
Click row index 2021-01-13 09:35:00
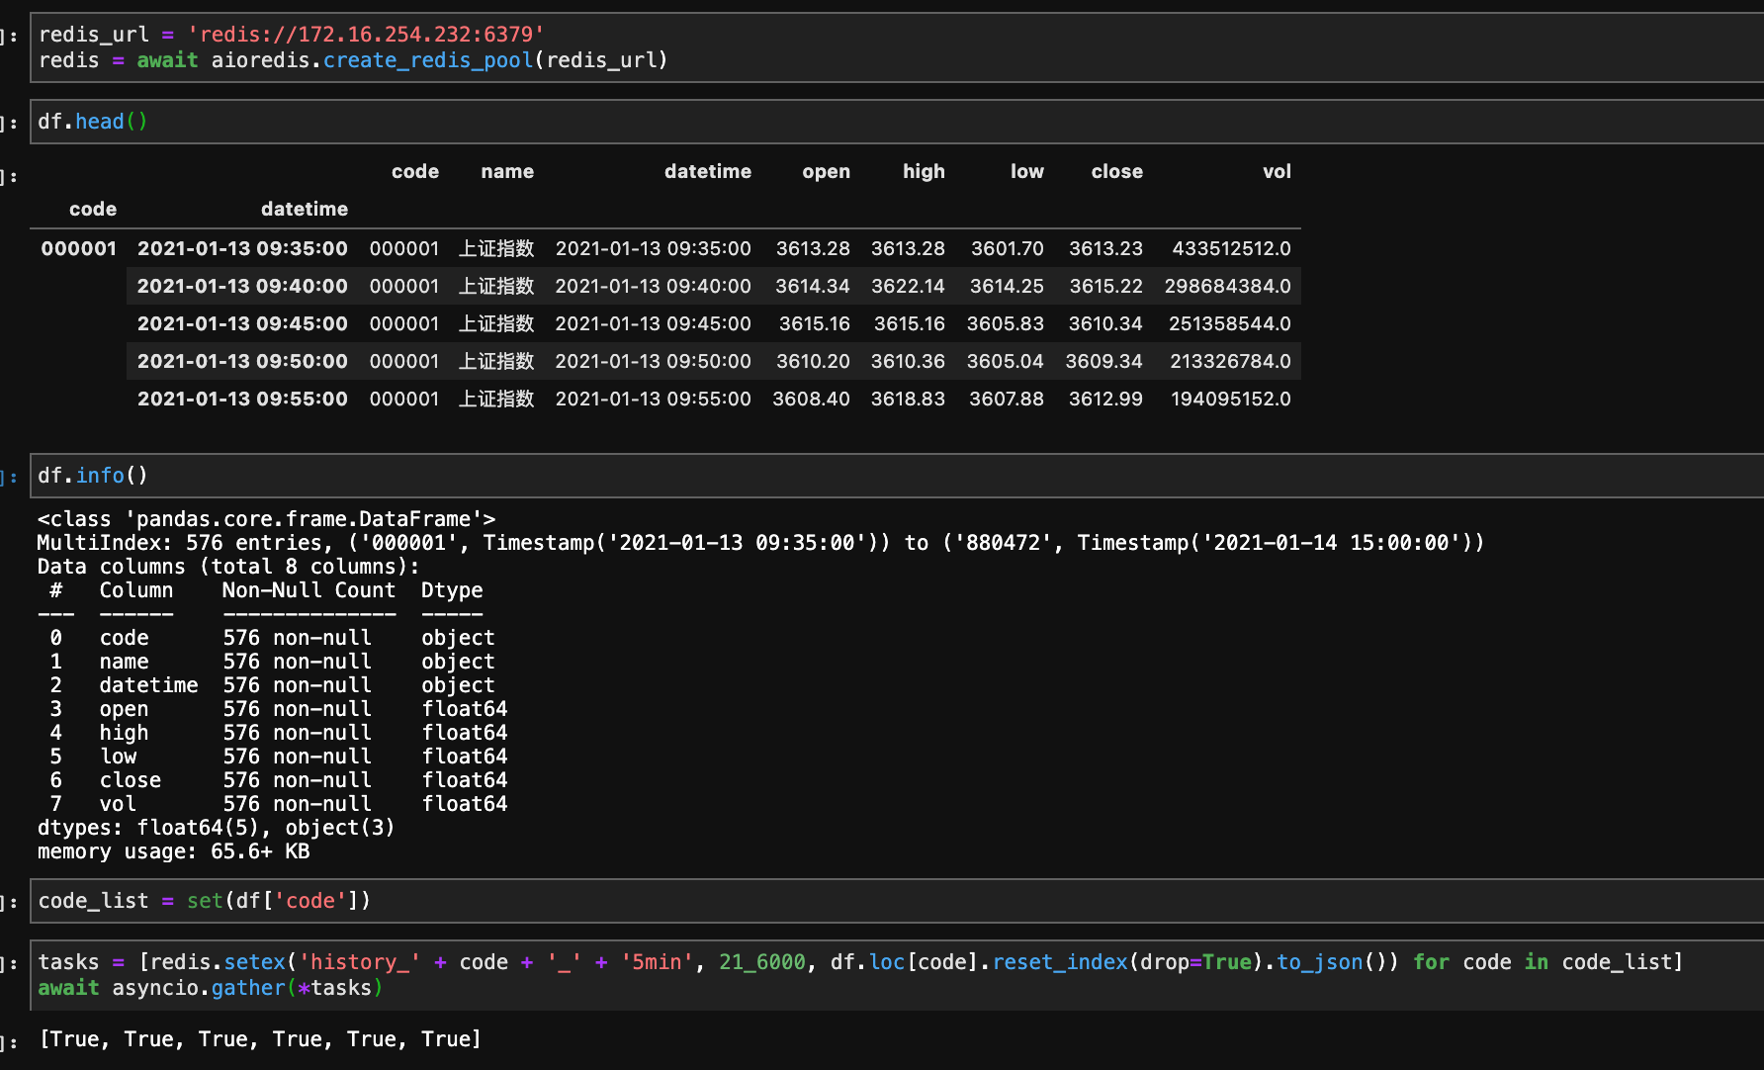(242, 248)
